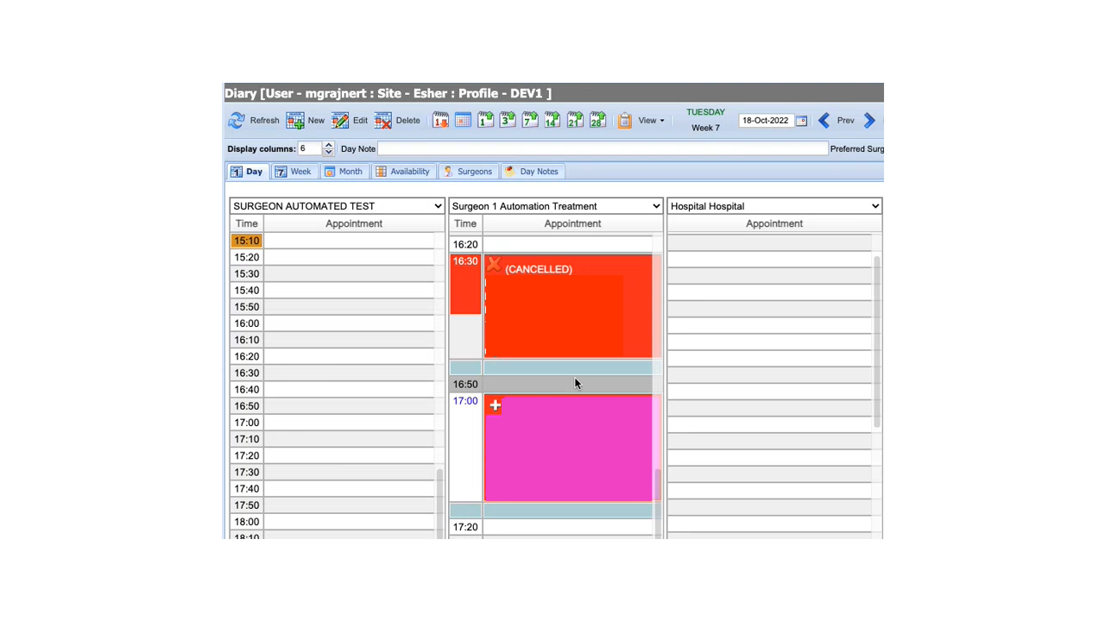Switch to the Day tab
Screen dimensions: 1105x621
point(247,172)
